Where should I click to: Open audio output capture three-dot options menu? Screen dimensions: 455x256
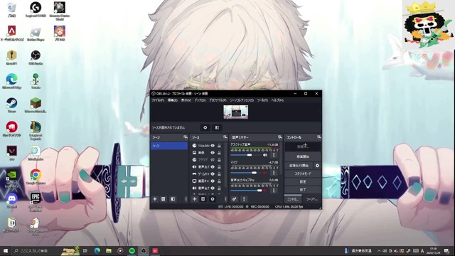pos(274,191)
